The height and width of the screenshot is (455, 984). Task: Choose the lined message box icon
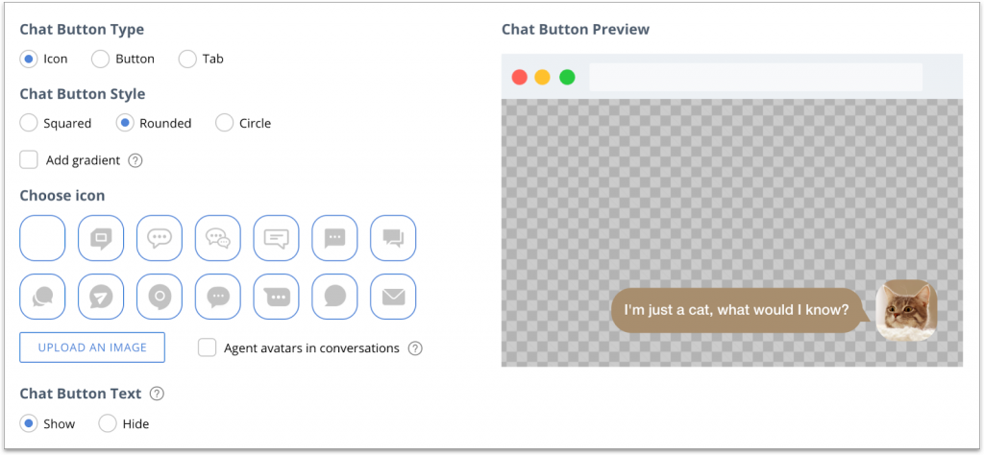(x=276, y=238)
